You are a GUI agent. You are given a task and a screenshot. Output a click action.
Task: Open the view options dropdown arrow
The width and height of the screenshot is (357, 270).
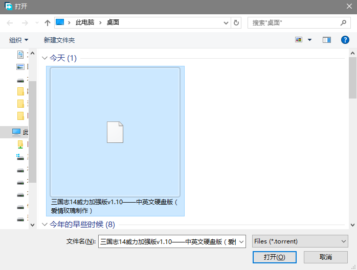[x=309, y=40]
